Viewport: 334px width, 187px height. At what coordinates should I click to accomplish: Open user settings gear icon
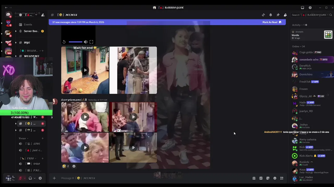click(40, 178)
